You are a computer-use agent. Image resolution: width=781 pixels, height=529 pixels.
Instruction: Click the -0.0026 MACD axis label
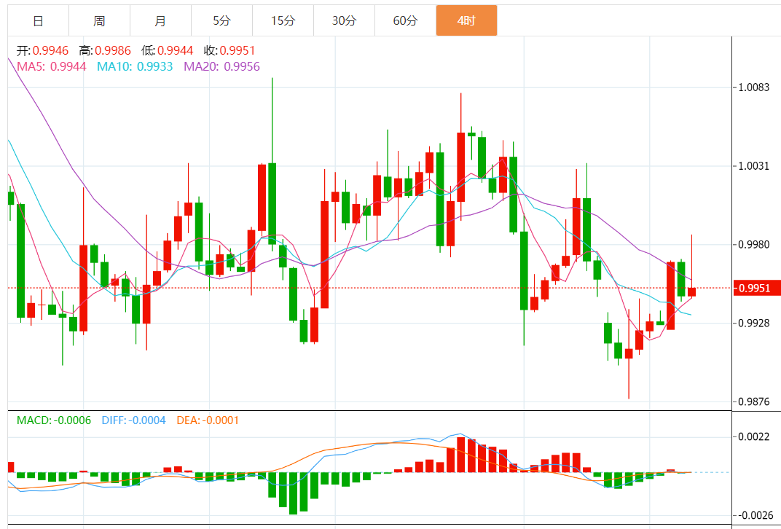pos(754,516)
